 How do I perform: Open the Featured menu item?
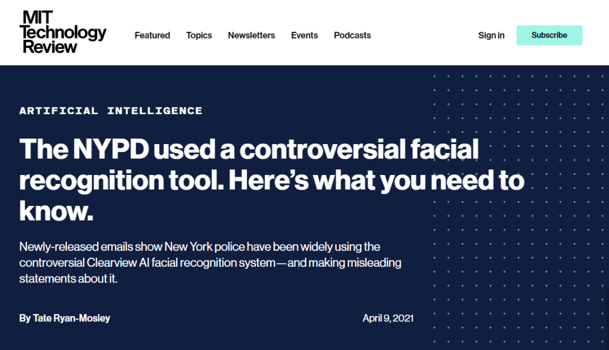click(x=152, y=35)
